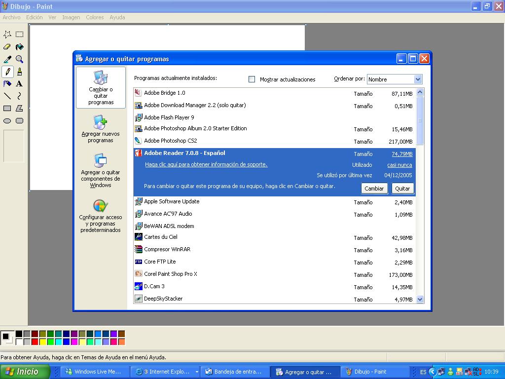The image size is (505, 379).
Task: Open Configurar acceso y programas predeterminados
Action: click(101, 216)
